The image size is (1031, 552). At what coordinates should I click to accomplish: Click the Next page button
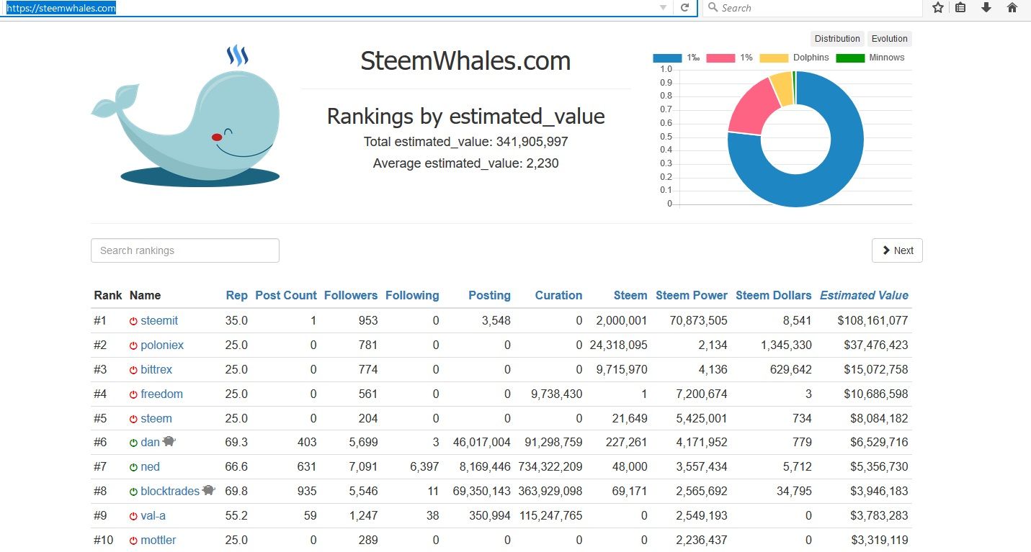pos(897,250)
